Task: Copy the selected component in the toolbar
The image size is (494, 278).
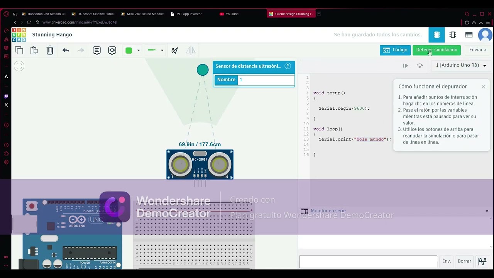Action: point(19,50)
